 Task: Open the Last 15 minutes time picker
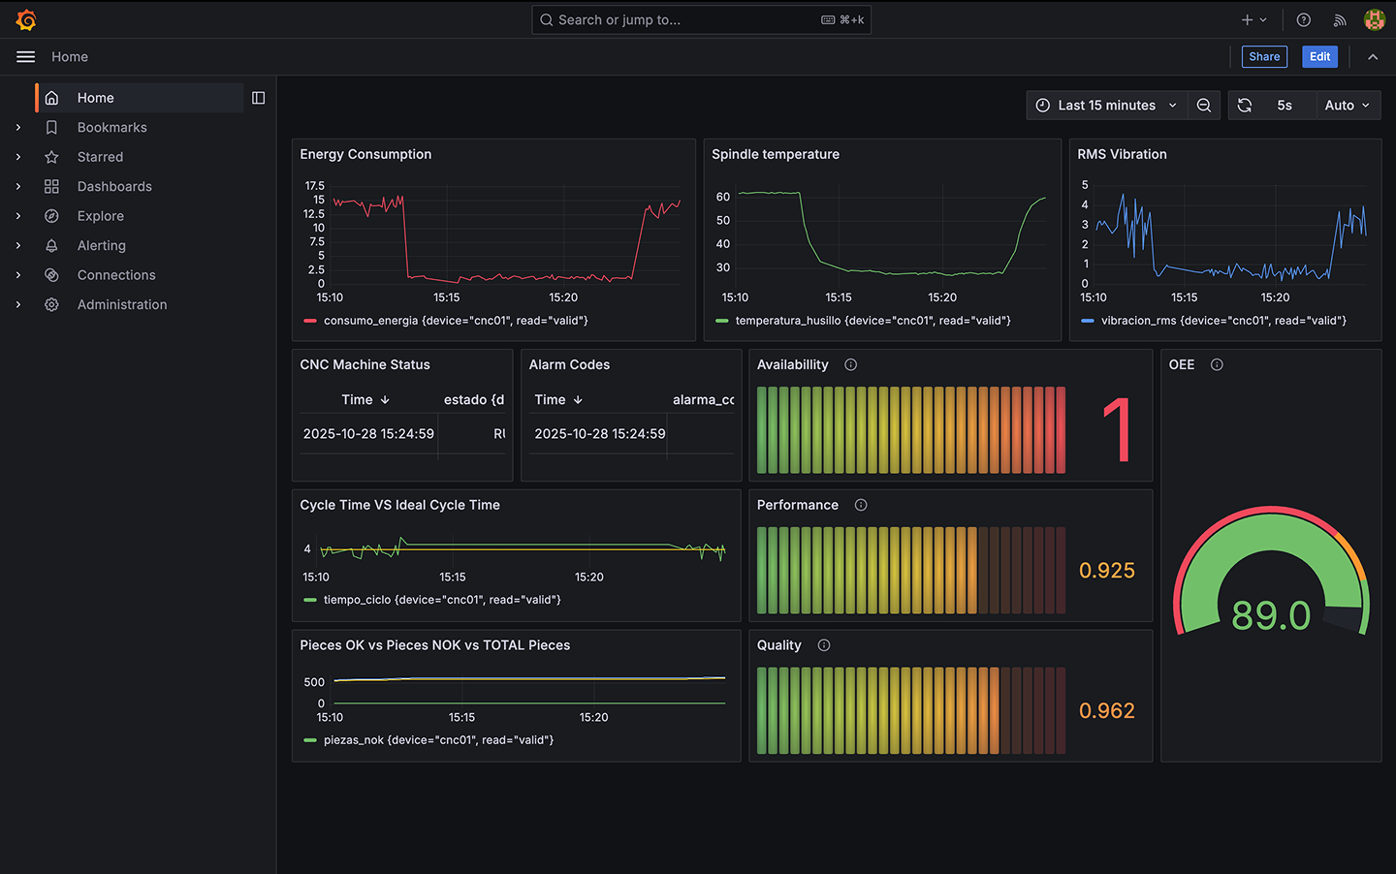tap(1106, 106)
